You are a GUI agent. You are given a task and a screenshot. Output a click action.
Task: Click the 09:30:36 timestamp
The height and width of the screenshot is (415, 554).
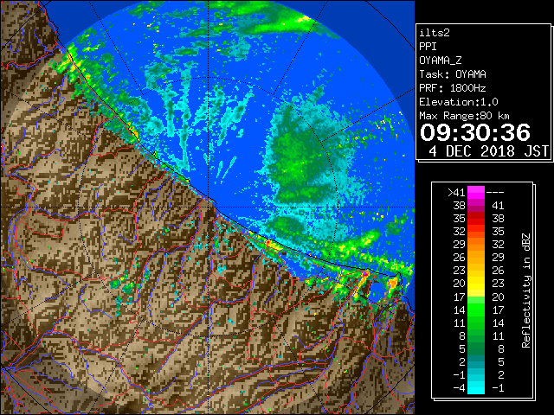coord(475,132)
